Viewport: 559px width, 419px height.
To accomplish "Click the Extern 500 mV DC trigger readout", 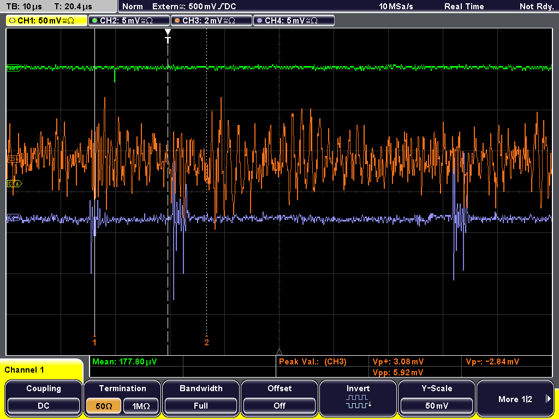I will (194, 7).
